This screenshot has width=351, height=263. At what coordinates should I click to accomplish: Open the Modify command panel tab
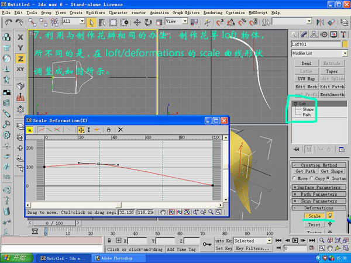pyautogui.click(x=304, y=34)
